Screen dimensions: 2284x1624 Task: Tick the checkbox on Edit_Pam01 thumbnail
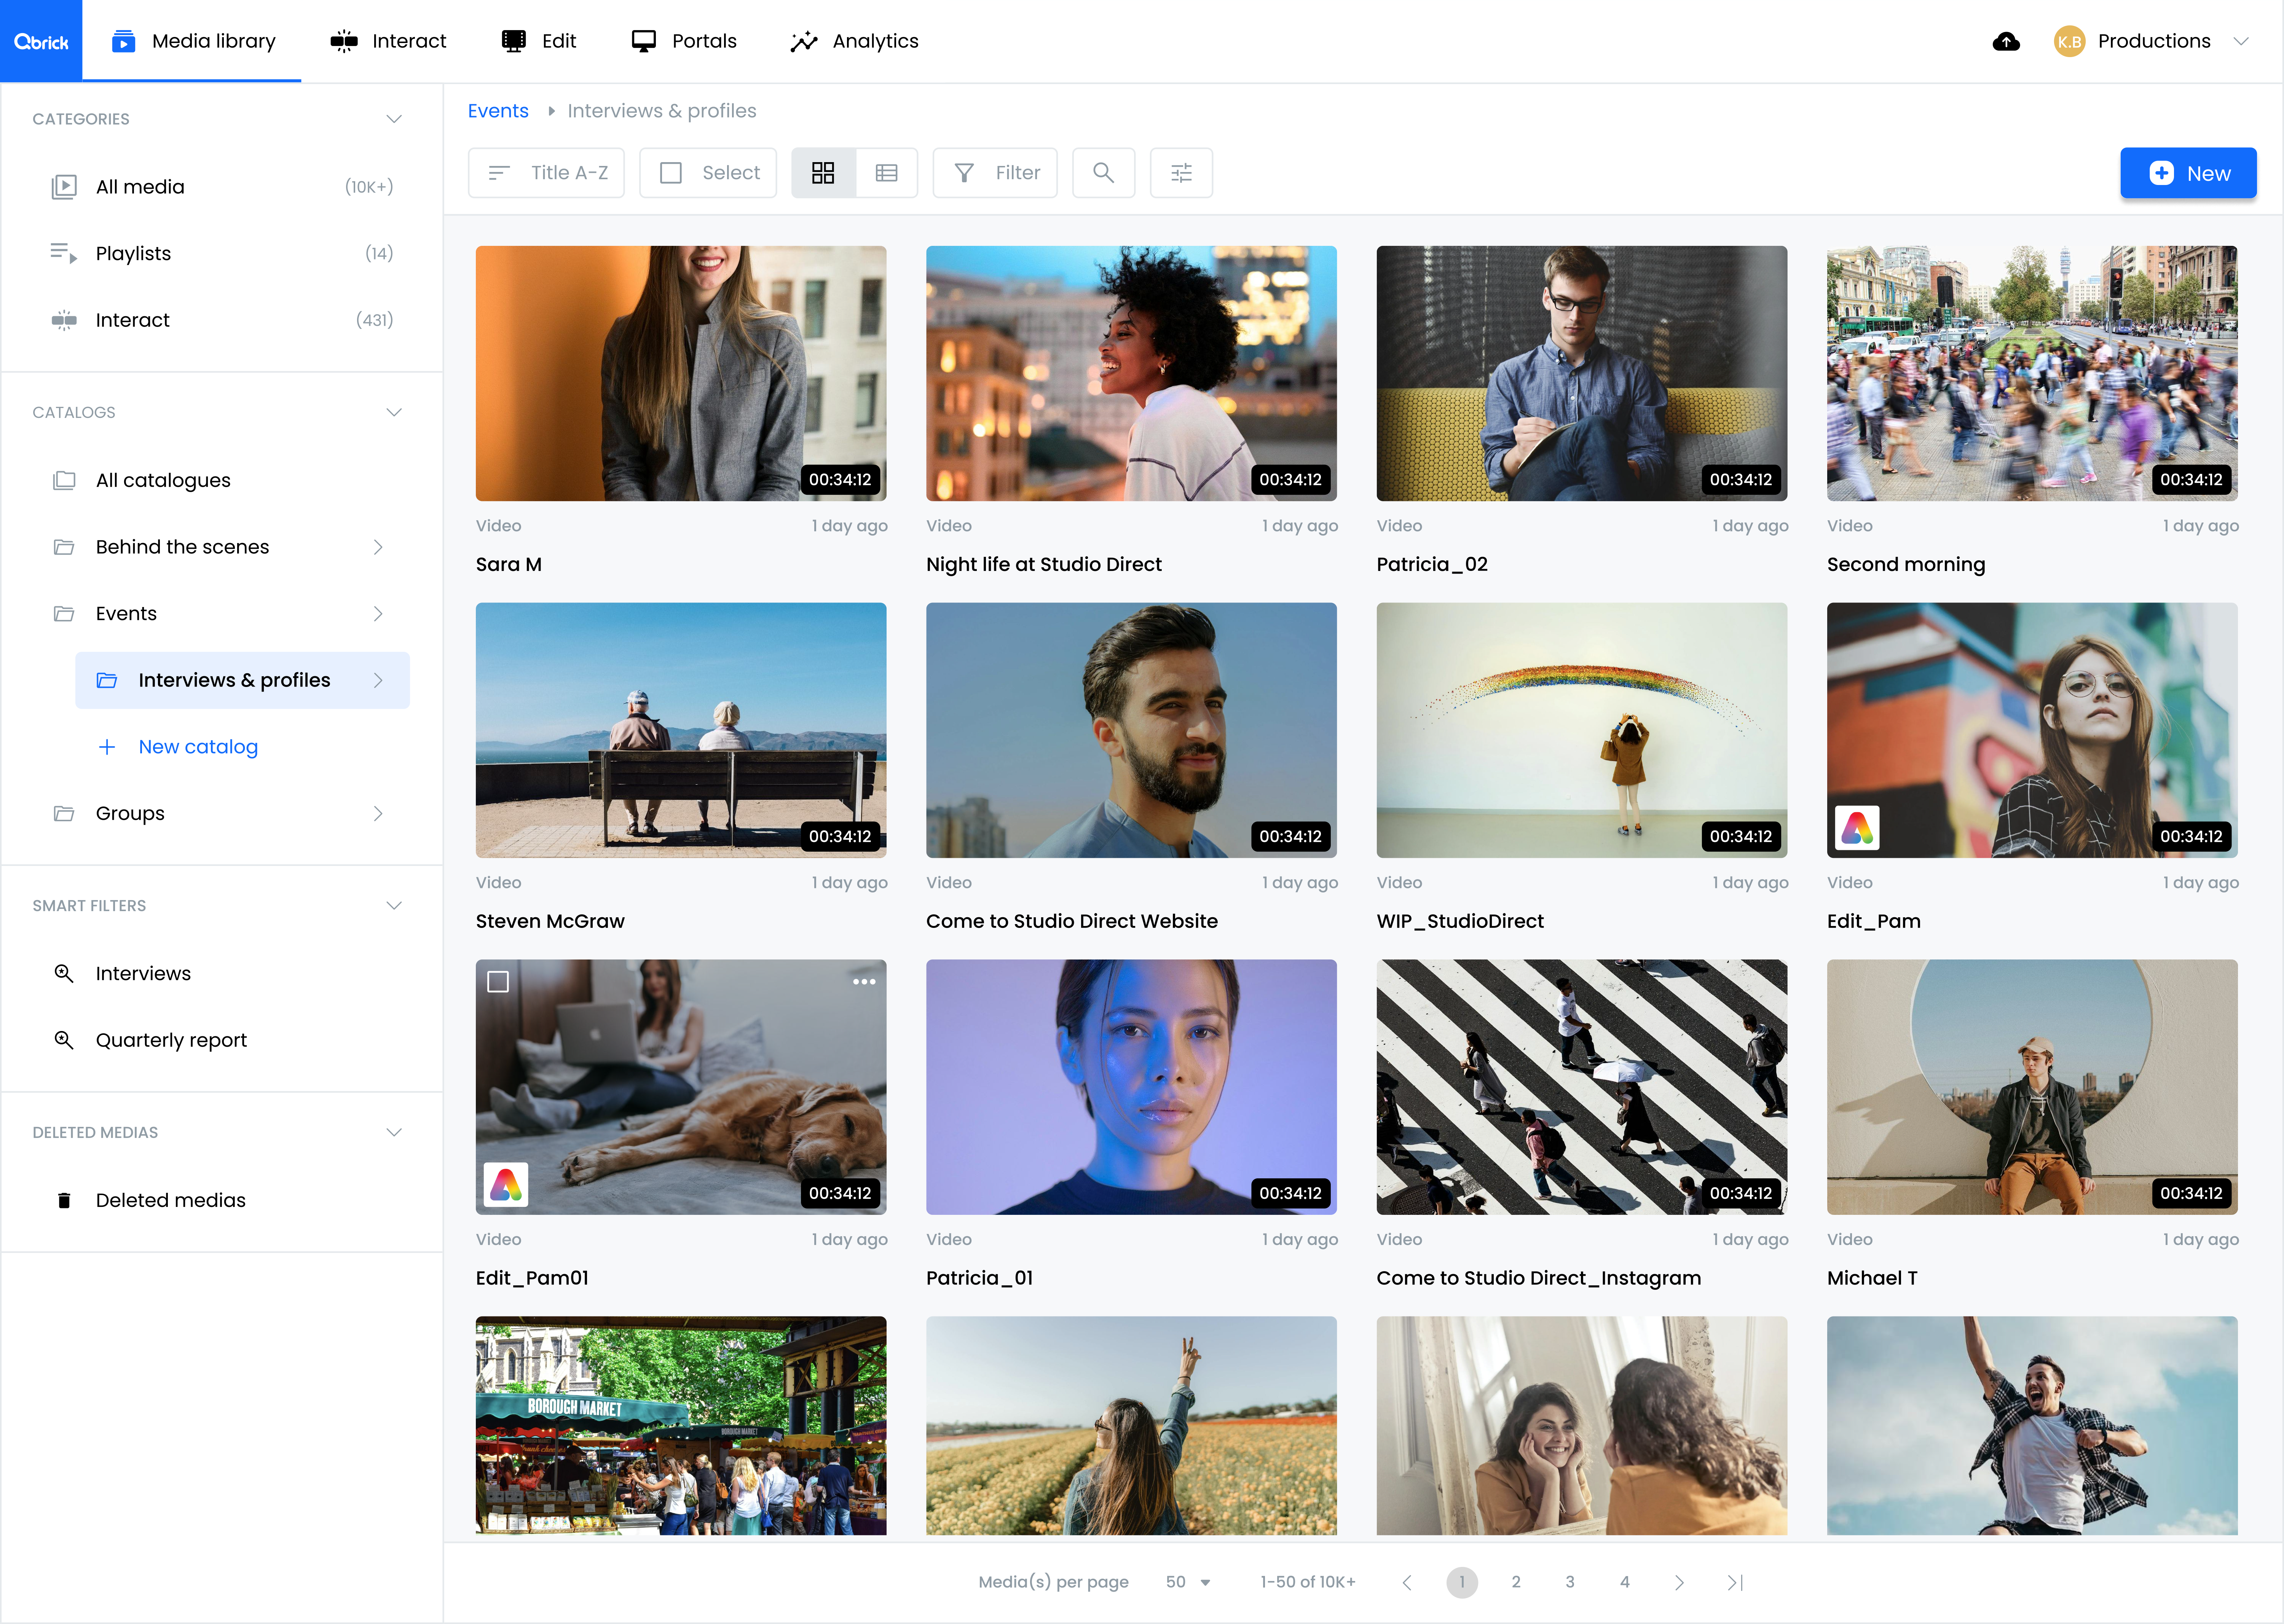[498, 982]
